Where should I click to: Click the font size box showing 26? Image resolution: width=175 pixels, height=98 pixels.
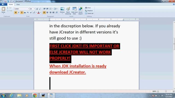pyautogui.click(x=32, y=9)
